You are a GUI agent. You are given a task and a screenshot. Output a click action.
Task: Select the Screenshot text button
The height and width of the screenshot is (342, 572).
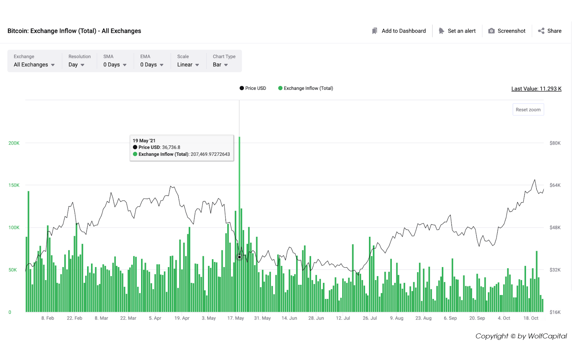pos(511,31)
